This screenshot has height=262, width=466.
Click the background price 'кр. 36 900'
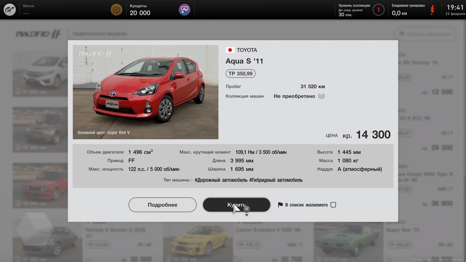[437, 204]
